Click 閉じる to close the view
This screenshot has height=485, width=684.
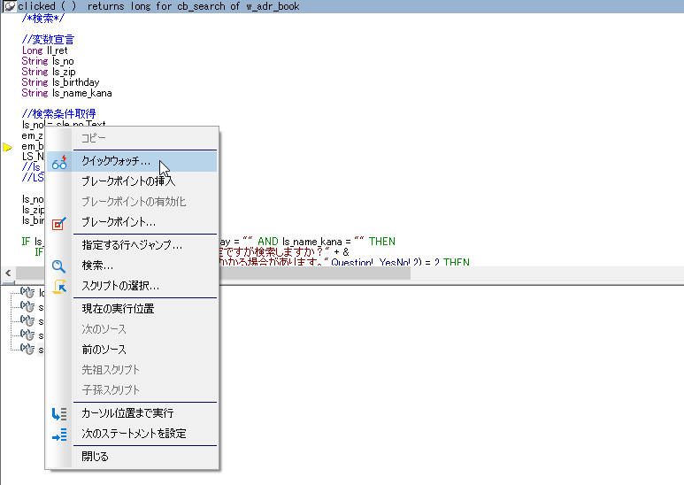coord(95,457)
